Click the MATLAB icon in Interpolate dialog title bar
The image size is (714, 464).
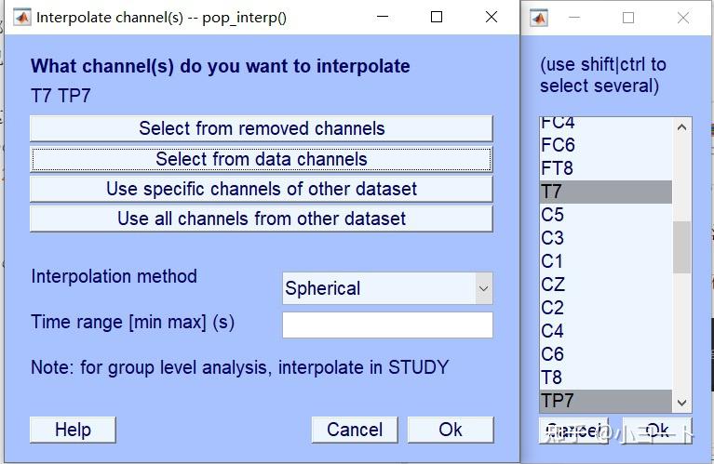pos(20,17)
